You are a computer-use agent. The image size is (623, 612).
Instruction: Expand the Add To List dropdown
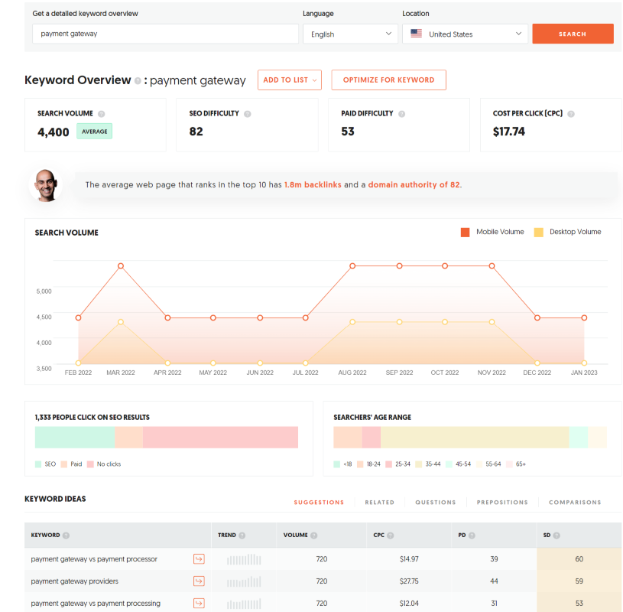[x=289, y=80]
